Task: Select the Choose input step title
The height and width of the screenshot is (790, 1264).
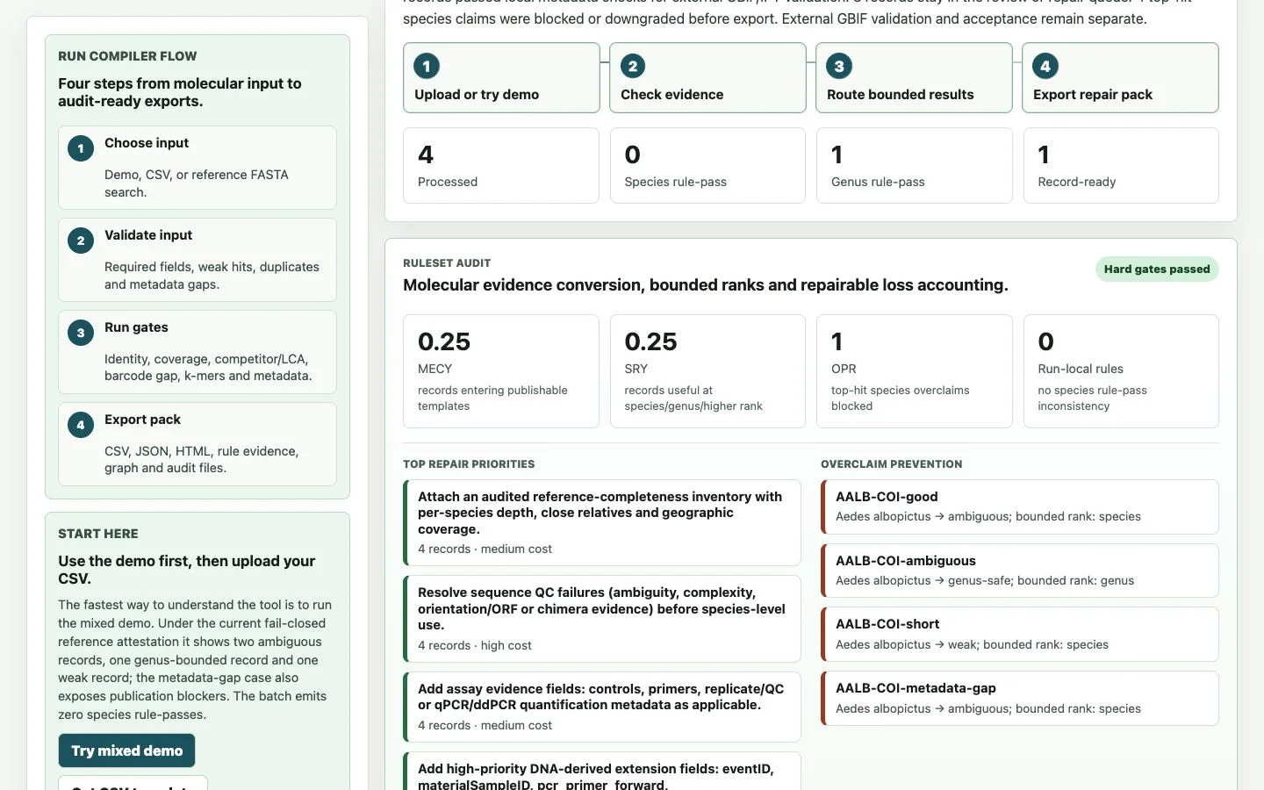Action: [147, 143]
